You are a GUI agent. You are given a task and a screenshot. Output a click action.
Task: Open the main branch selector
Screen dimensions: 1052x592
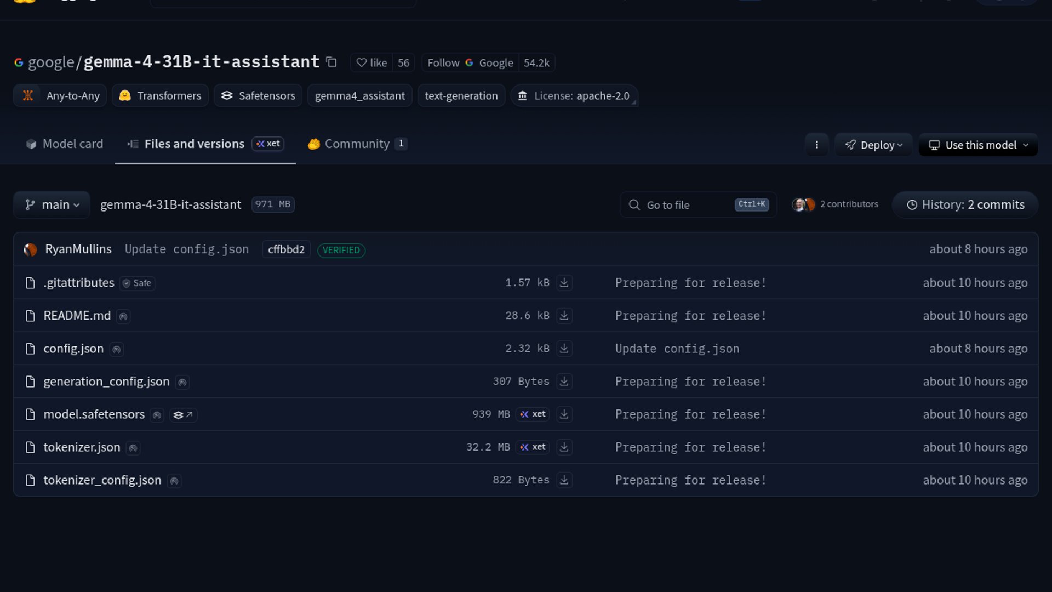click(52, 204)
